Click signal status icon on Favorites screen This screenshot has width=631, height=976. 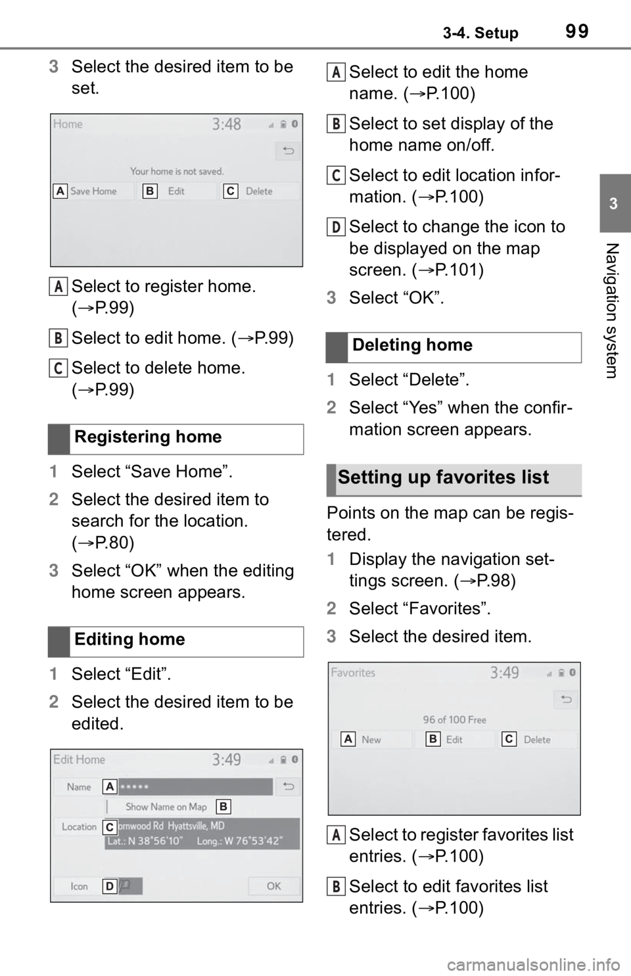tap(549, 673)
